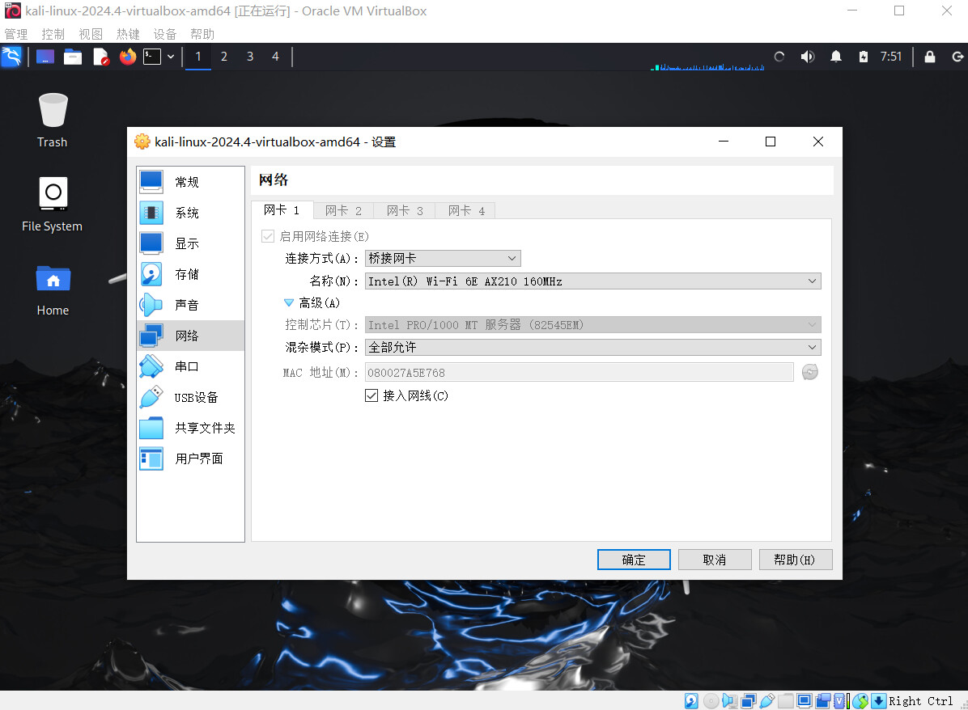
Task: Click the optical drive status bar icon
Action: pyautogui.click(x=711, y=701)
